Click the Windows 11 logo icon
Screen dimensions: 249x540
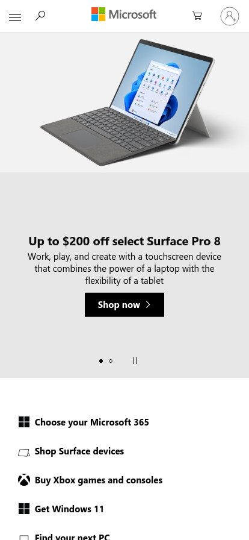pyautogui.click(x=24, y=509)
